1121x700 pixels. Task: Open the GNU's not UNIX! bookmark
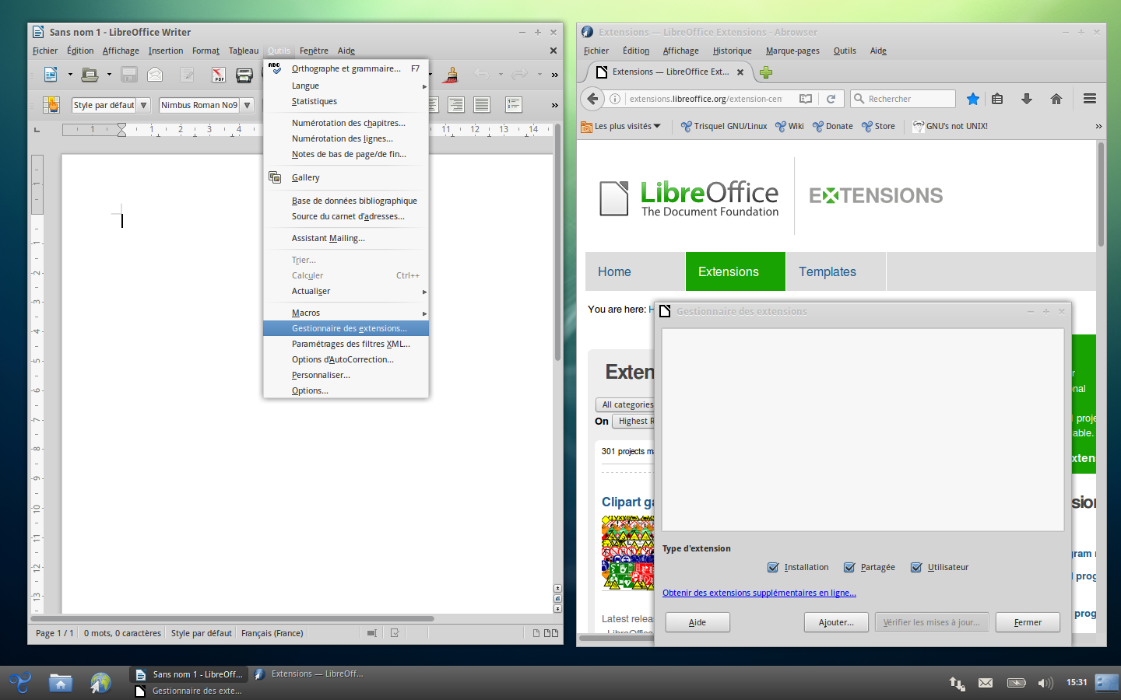(951, 126)
